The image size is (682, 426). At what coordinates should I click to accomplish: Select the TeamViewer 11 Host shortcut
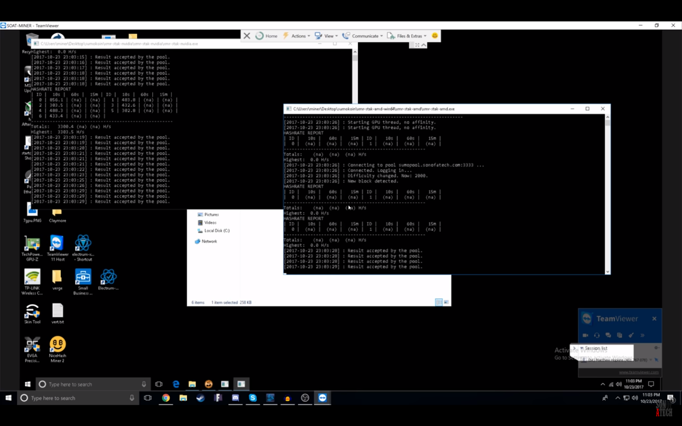(58, 248)
